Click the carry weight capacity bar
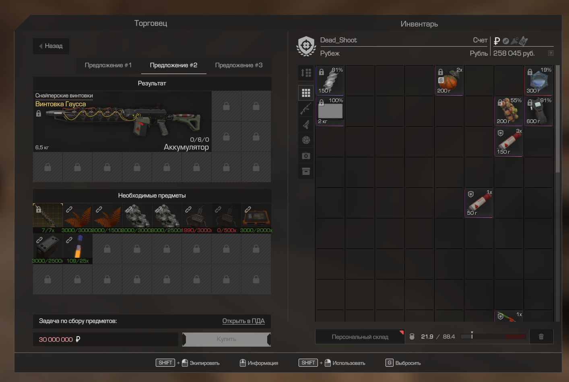The image size is (569, 382). pos(493,337)
